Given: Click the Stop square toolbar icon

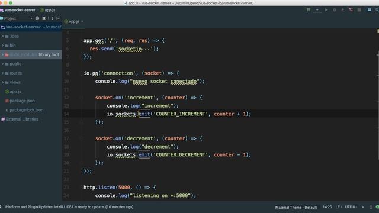Looking at the screenshot, I should [359, 10].
